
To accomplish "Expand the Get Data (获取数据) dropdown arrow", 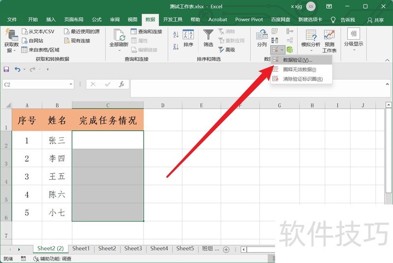I will 15,50.
